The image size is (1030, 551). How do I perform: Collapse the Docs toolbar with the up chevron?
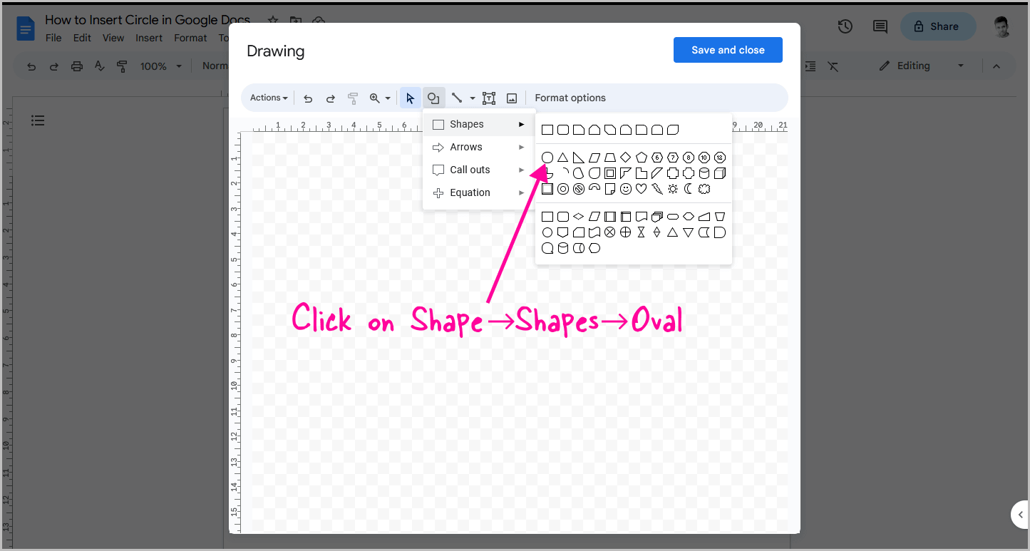tap(996, 66)
